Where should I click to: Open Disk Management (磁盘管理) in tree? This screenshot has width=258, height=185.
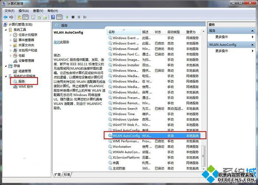pyautogui.click(x=25, y=71)
